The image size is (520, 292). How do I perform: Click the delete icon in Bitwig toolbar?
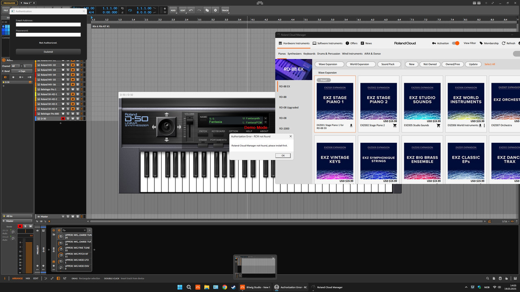pyautogui.click(x=215, y=10)
